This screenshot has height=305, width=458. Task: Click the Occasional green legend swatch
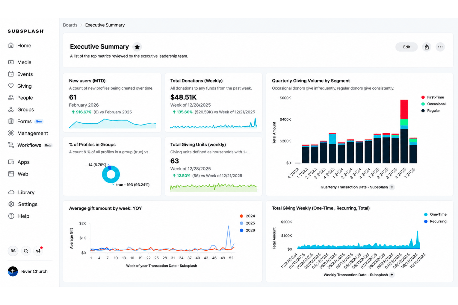[x=423, y=104]
